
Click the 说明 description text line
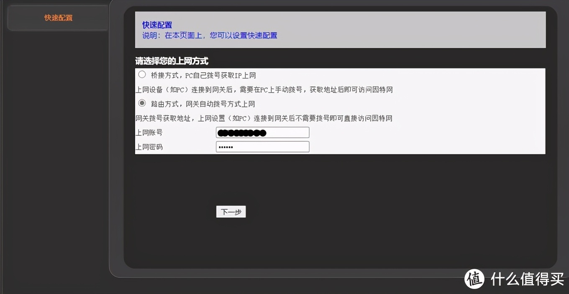coord(209,35)
